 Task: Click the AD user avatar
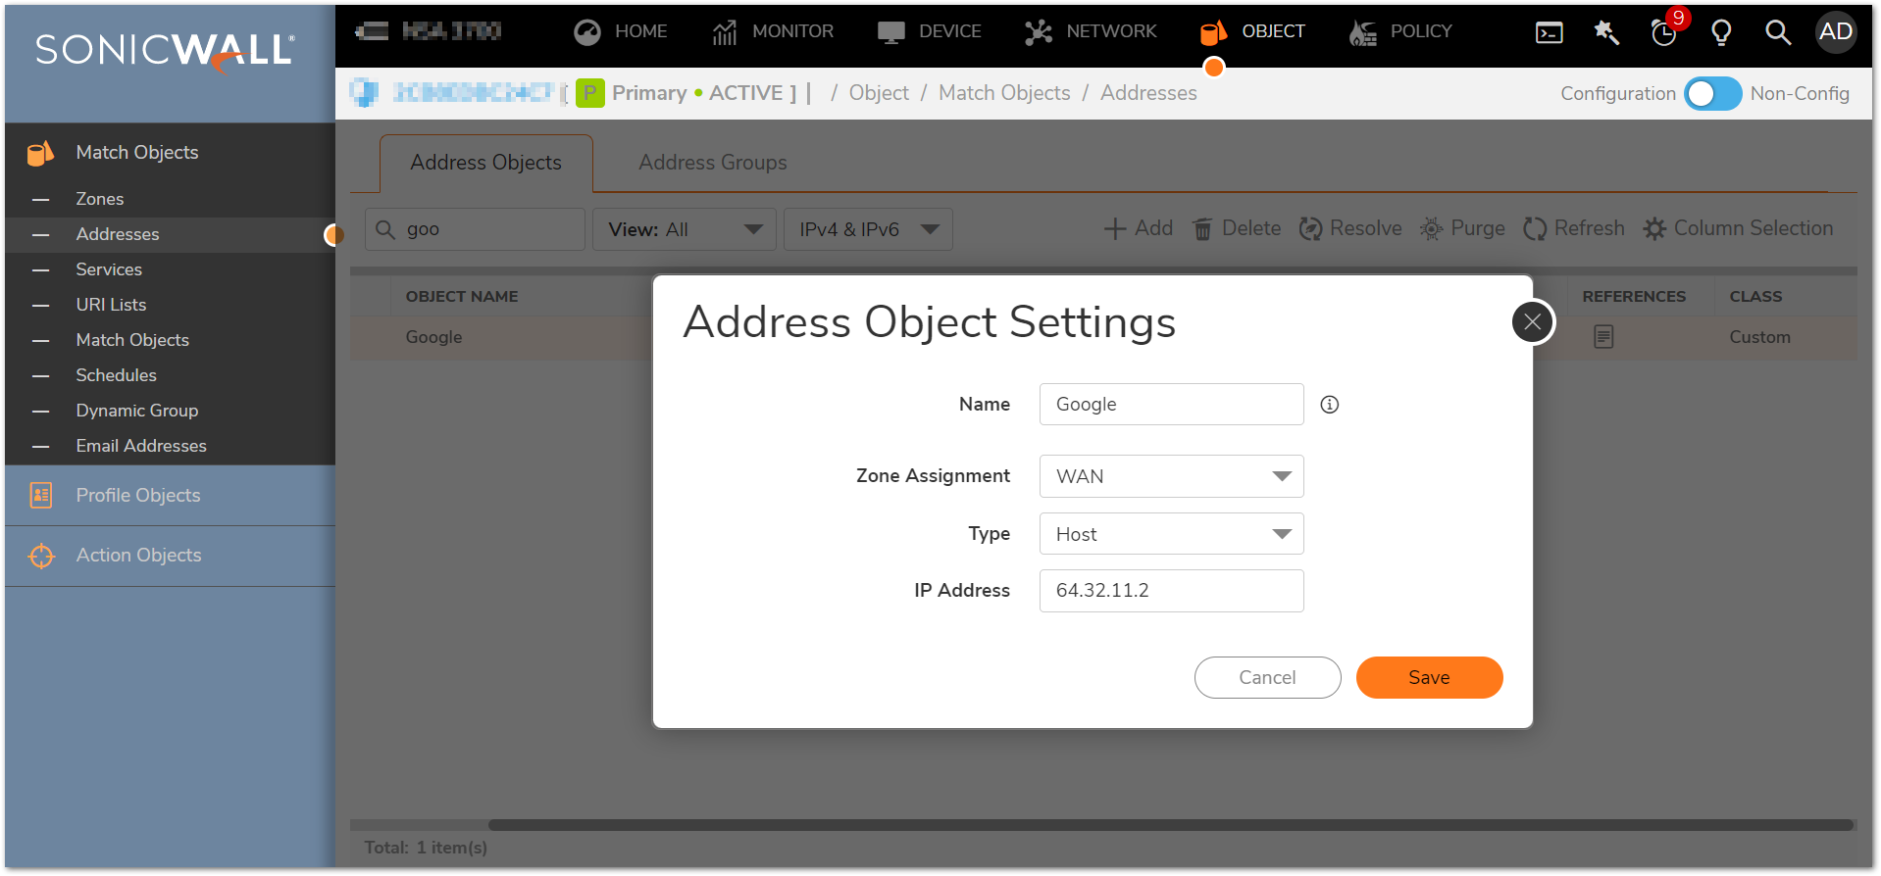click(1835, 32)
